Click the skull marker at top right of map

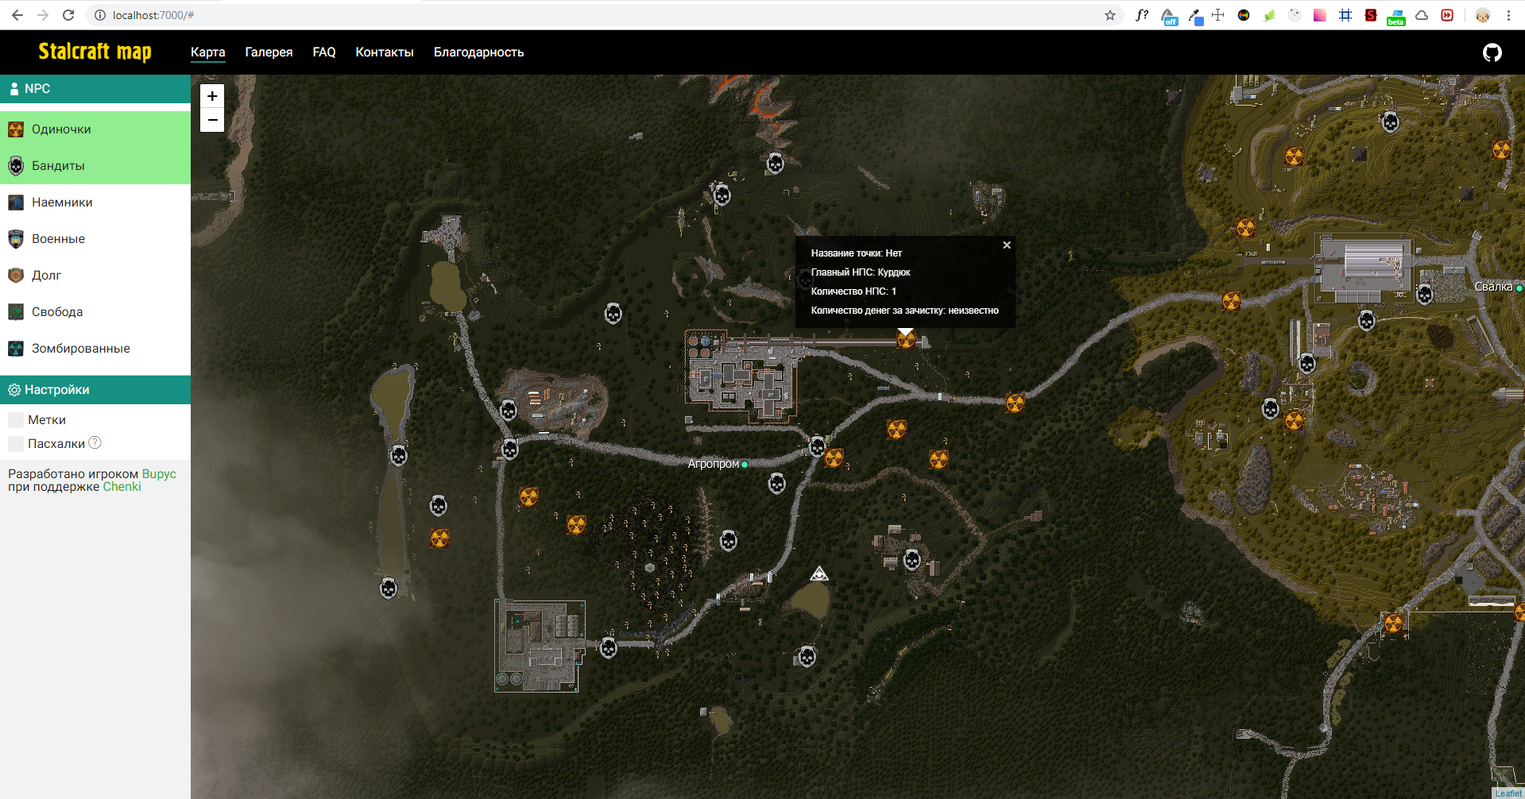[x=1391, y=122]
